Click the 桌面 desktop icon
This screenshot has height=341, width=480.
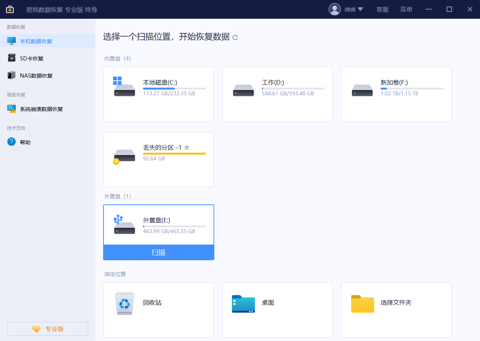[243, 304]
